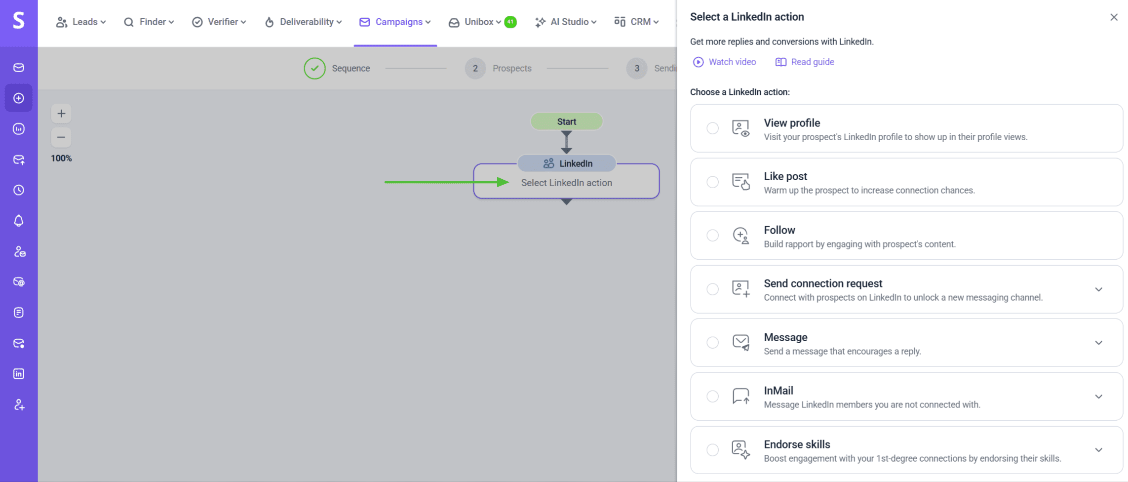This screenshot has width=1128, height=482.
Task: Expand the Send connection request option
Action: pos(1098,289)
